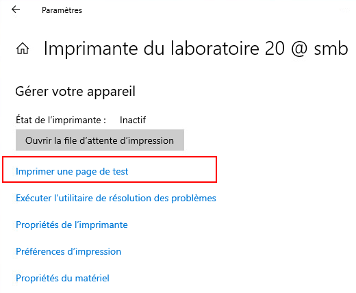Run the résolution des problèmes utility
The image size is (356, 293).
point(116,198)
